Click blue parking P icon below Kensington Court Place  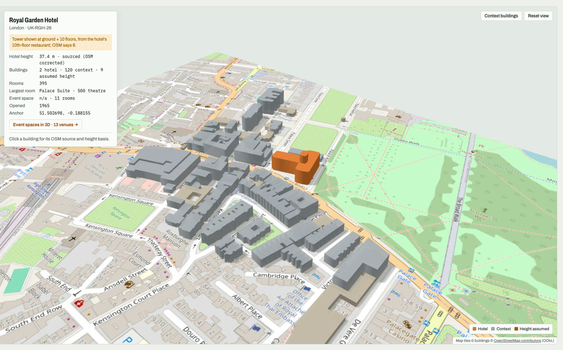pyautogui.click(x=128, y=340)
